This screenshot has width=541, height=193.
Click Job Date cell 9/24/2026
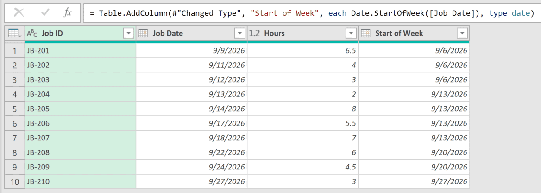191,167
